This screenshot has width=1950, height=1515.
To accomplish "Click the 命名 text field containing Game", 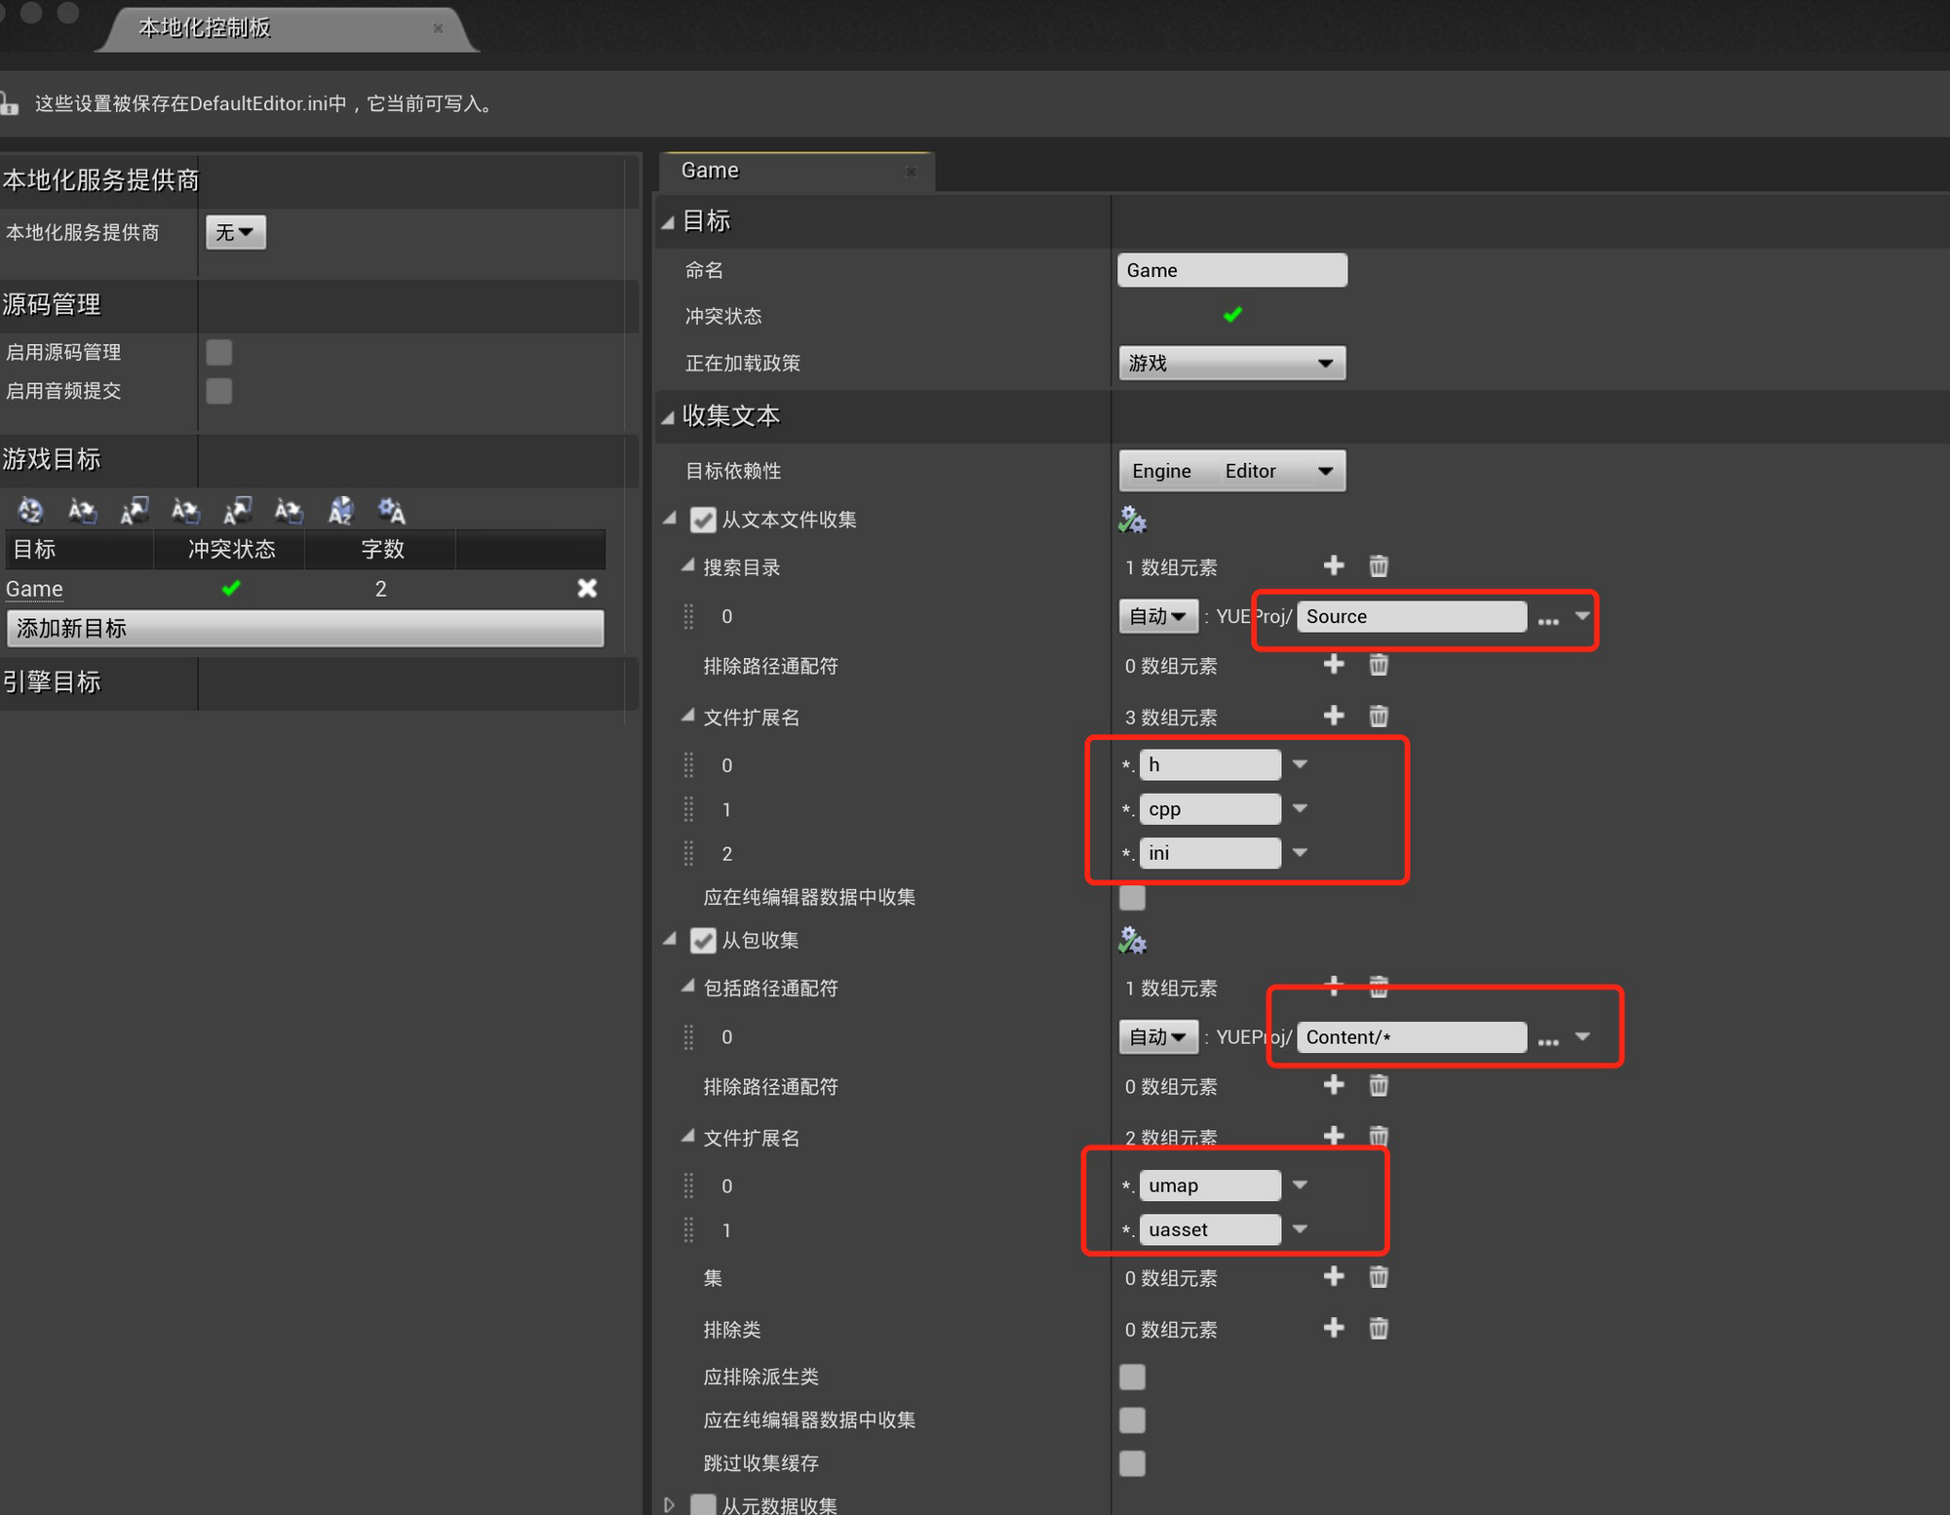I will point(1231,270).
